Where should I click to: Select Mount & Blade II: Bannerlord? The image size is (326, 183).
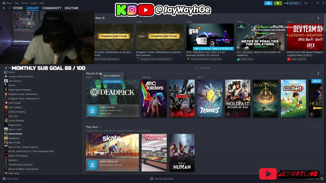(x=23, y=169)
